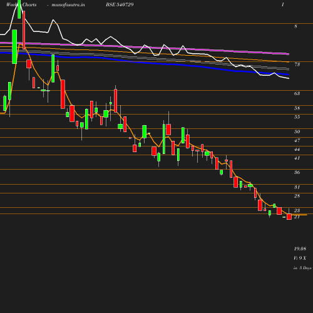Click the 19.08 last price value
Image resolution: width=313 pixels, height=313 pixels.
point(300,249)
